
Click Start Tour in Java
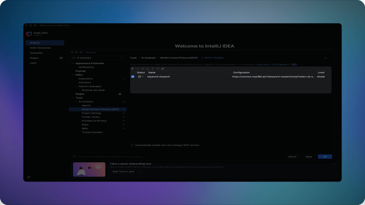[123, 172]
